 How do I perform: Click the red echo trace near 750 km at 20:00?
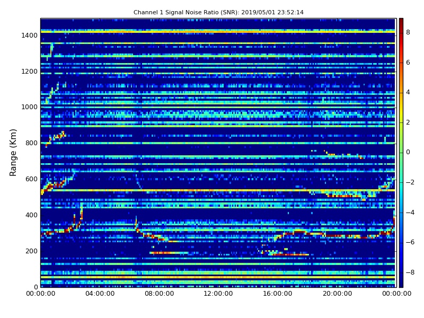pos(343,155)
